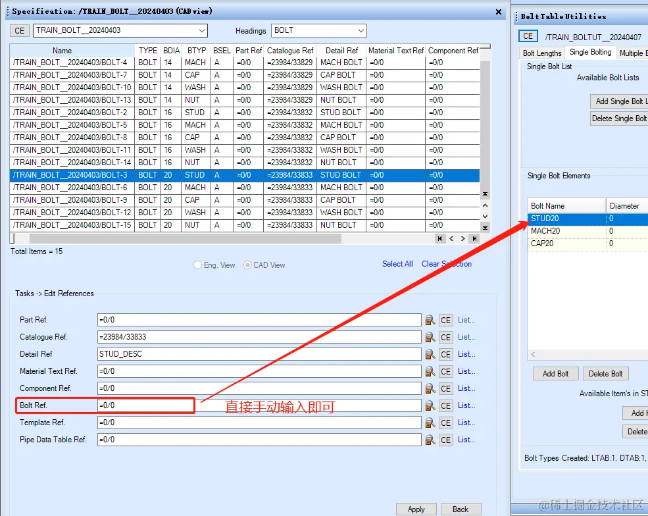This screenshot has height=516, width=648.
Task: Click the pick icon beside Template Ref. field
Action: click(x=430, y=423)
